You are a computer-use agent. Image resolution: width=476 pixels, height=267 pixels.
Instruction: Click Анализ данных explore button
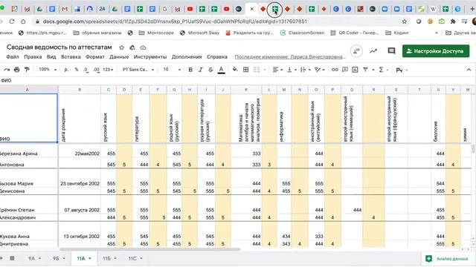coord(448,259)
